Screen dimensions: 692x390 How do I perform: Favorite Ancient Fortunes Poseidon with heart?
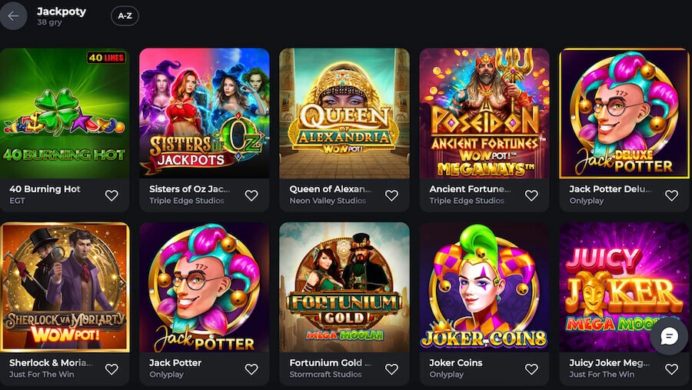[531, 195]
